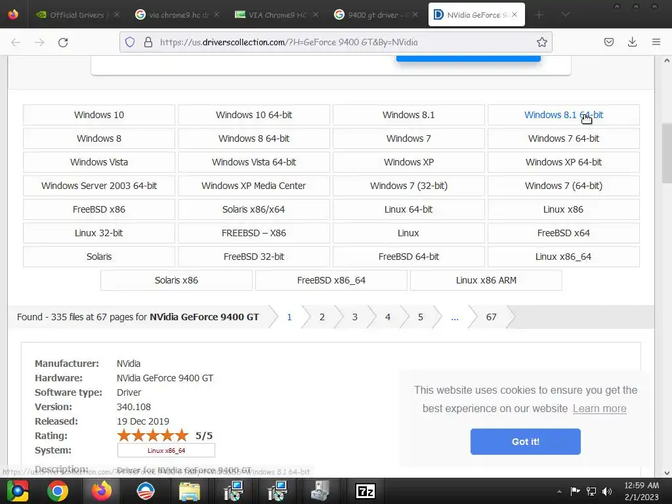Click the padlock site info icon
The width and height of the screenshot is (672, 504).
click(x=148, y=42)
